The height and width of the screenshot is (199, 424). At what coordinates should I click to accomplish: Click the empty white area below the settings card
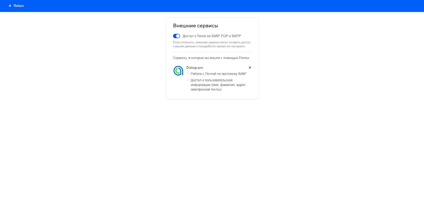pos(212,146)
